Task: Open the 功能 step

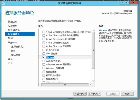Action: 11,38
